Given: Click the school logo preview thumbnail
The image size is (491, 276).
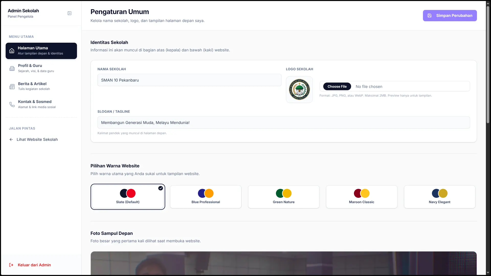Looking at the screenshot, I should click(299, 89).
